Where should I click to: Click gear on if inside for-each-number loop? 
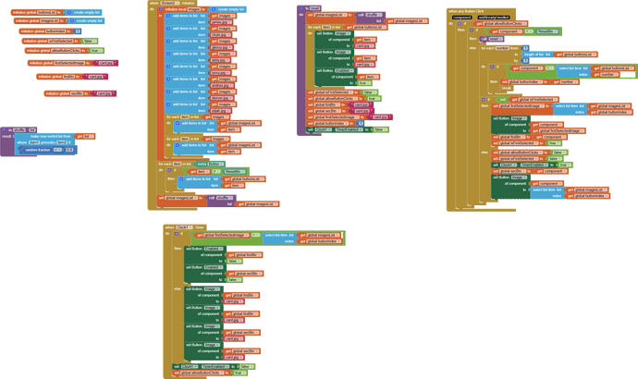tap(492, 67)
